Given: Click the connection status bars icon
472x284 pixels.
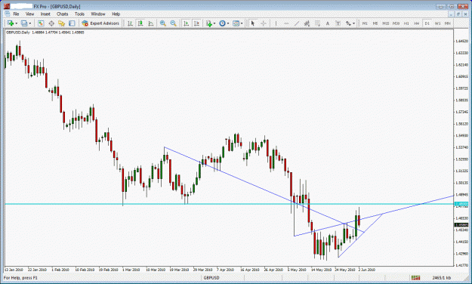Looking at the screenshot, I should [x=415, y=278].
